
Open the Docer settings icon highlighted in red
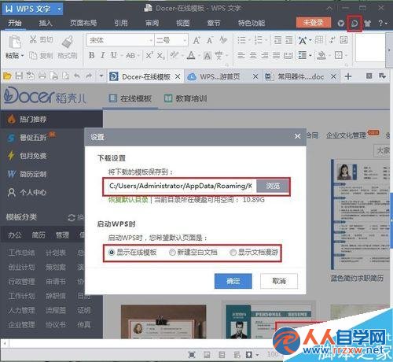[x=354, y=24]
